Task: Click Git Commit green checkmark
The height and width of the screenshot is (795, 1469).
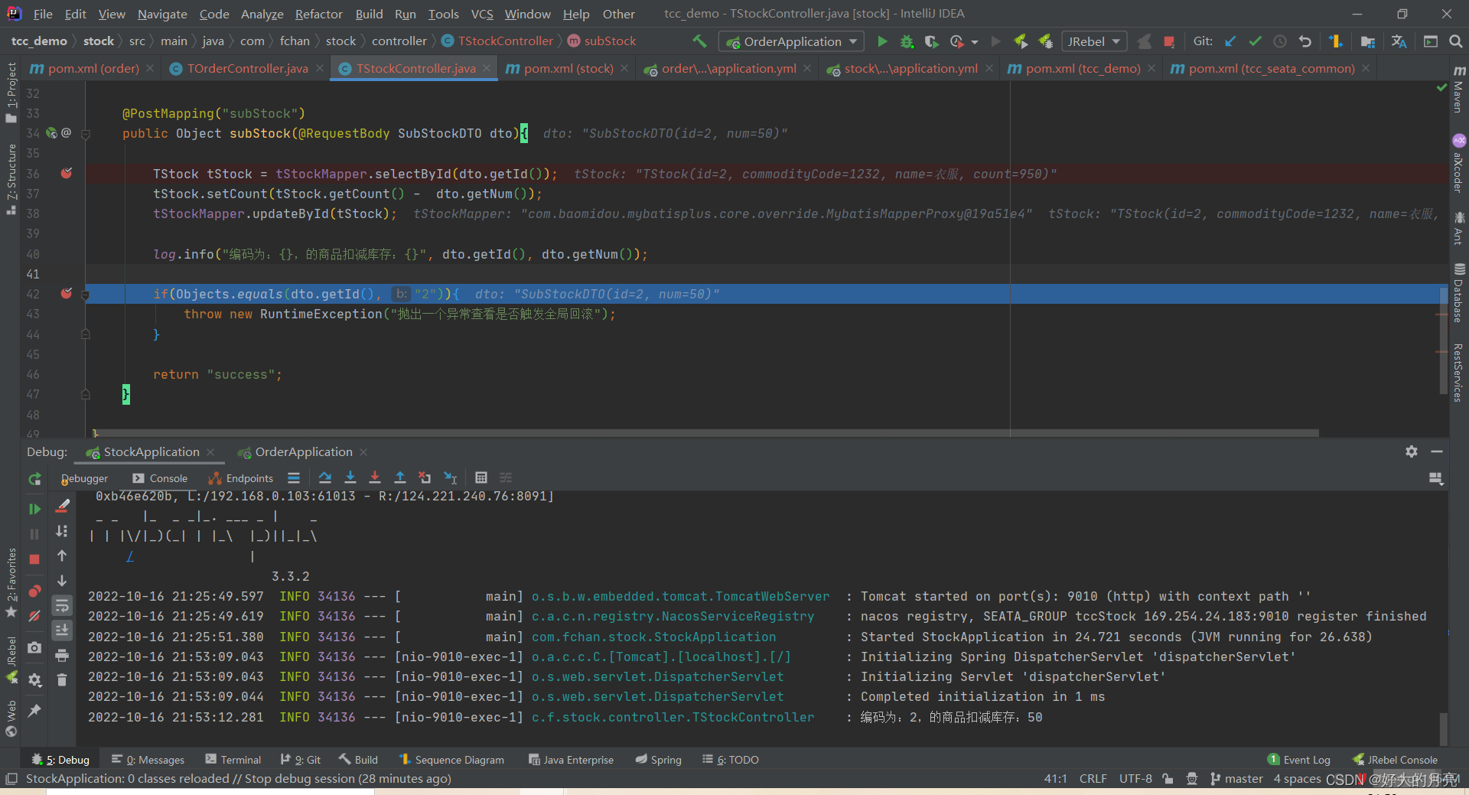Action: (x=1255, y=41)
